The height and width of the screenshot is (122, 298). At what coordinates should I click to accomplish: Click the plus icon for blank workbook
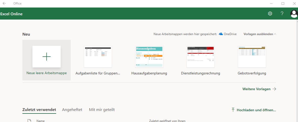tap(47, 57)
